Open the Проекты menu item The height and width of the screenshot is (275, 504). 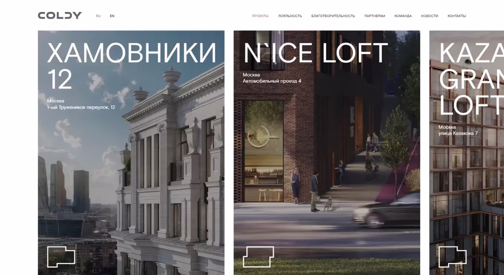click(260, 16)
